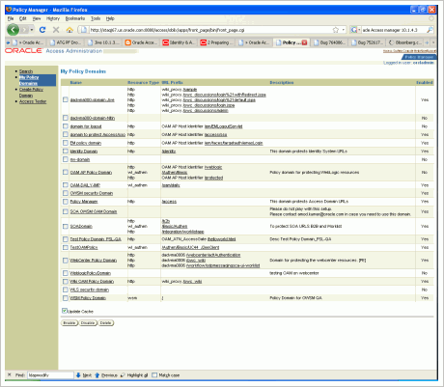Screen dimensions: 444x387
Task: Toggle the Update Cache checkbox
Action: click(65, 311)
